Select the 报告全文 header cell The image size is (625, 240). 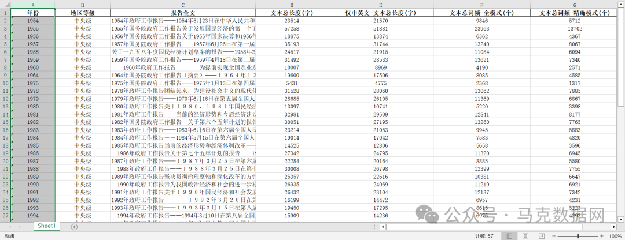tap(183, 13)
